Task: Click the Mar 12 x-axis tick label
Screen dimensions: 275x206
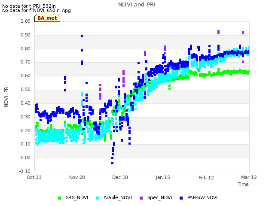Action: pyautogui.click(x=249, y=177)
